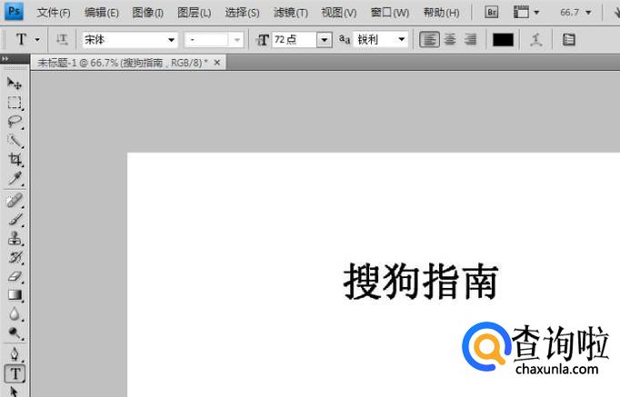
Task: Select the Pen tool
Action: click(15, 354)
